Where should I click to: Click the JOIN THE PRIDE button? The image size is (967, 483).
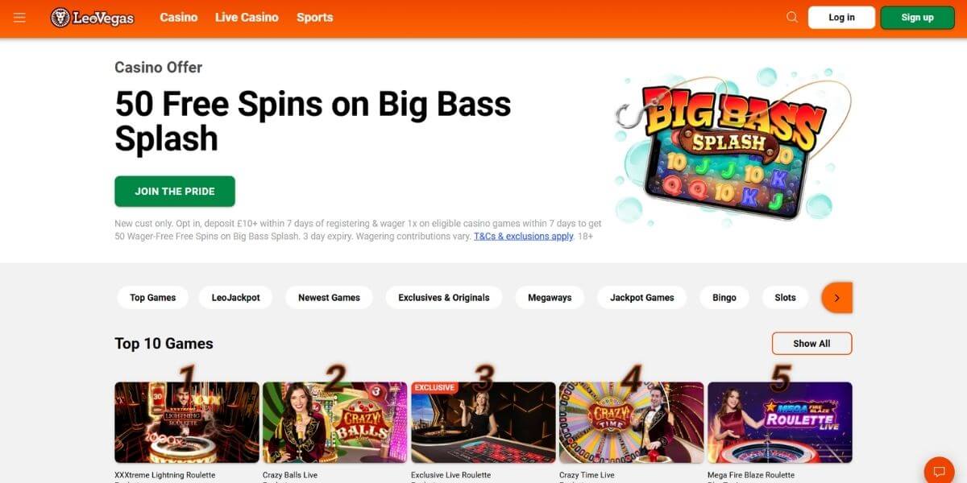coord(175,192)
